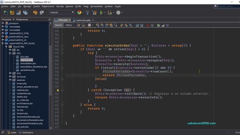This screenshot has width=240, height=135.
Task: Click the New Project toolbar icon
Action: pos(12,12)
